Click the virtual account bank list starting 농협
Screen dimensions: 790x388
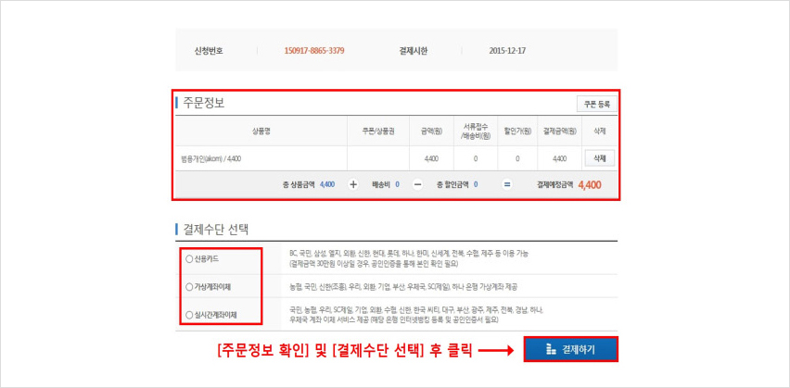[403, 287]
